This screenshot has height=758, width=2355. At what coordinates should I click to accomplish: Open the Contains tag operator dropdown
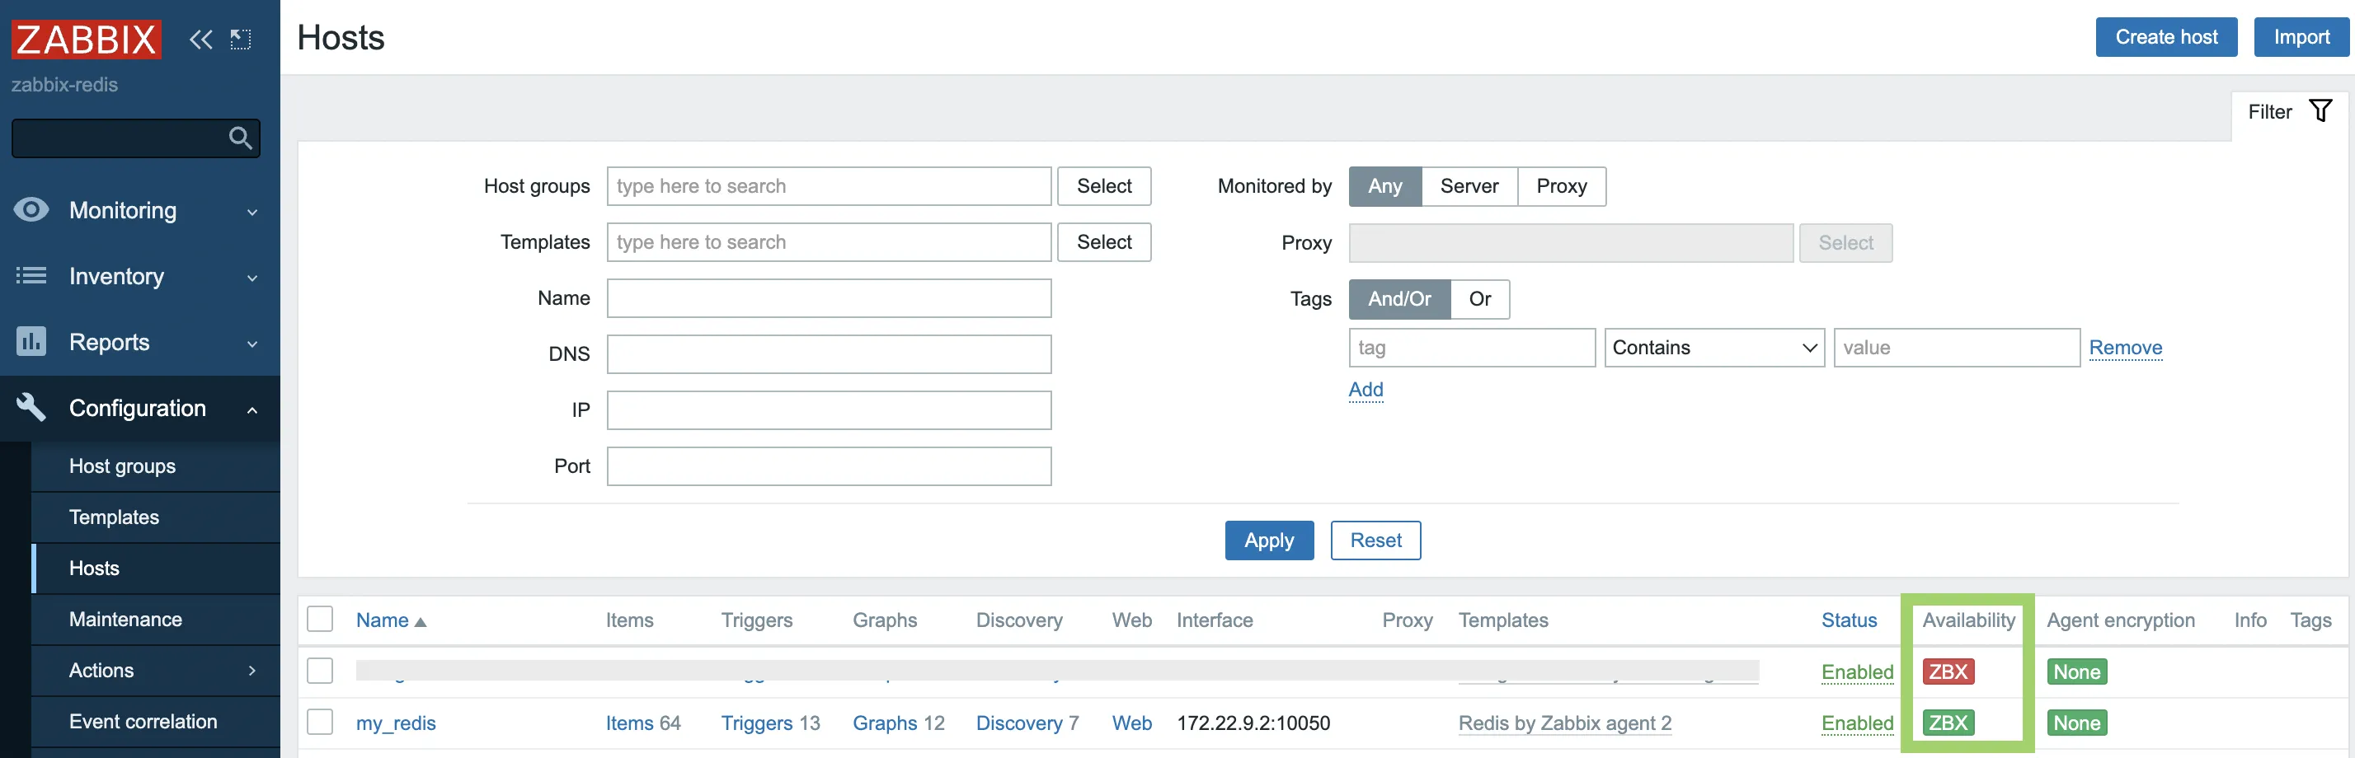[x=1713, y=348]
